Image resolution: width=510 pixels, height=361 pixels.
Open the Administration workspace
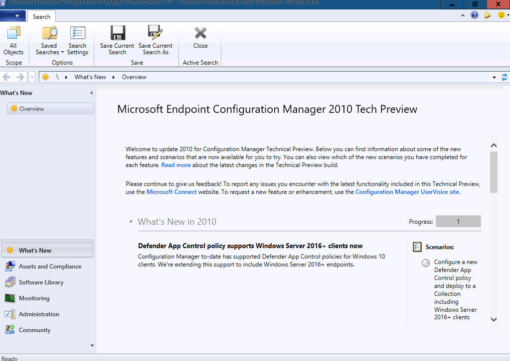click(x=47, y=314)
